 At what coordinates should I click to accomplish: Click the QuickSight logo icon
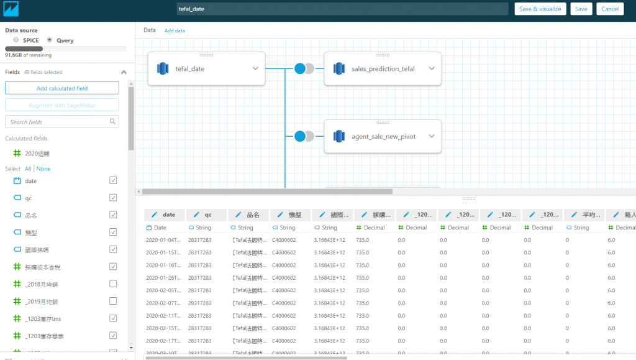coord(11,9)
